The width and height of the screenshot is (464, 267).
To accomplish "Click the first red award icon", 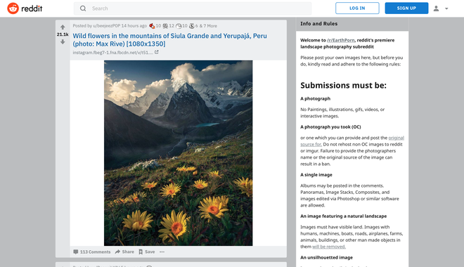I will [x=152, y=26].
